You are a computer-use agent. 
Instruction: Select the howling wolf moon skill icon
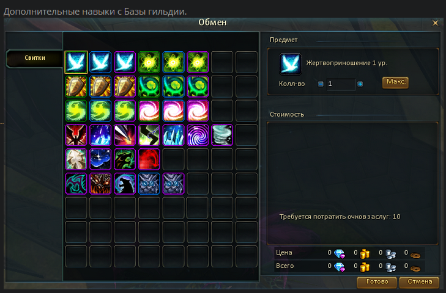tap(125, 184)
